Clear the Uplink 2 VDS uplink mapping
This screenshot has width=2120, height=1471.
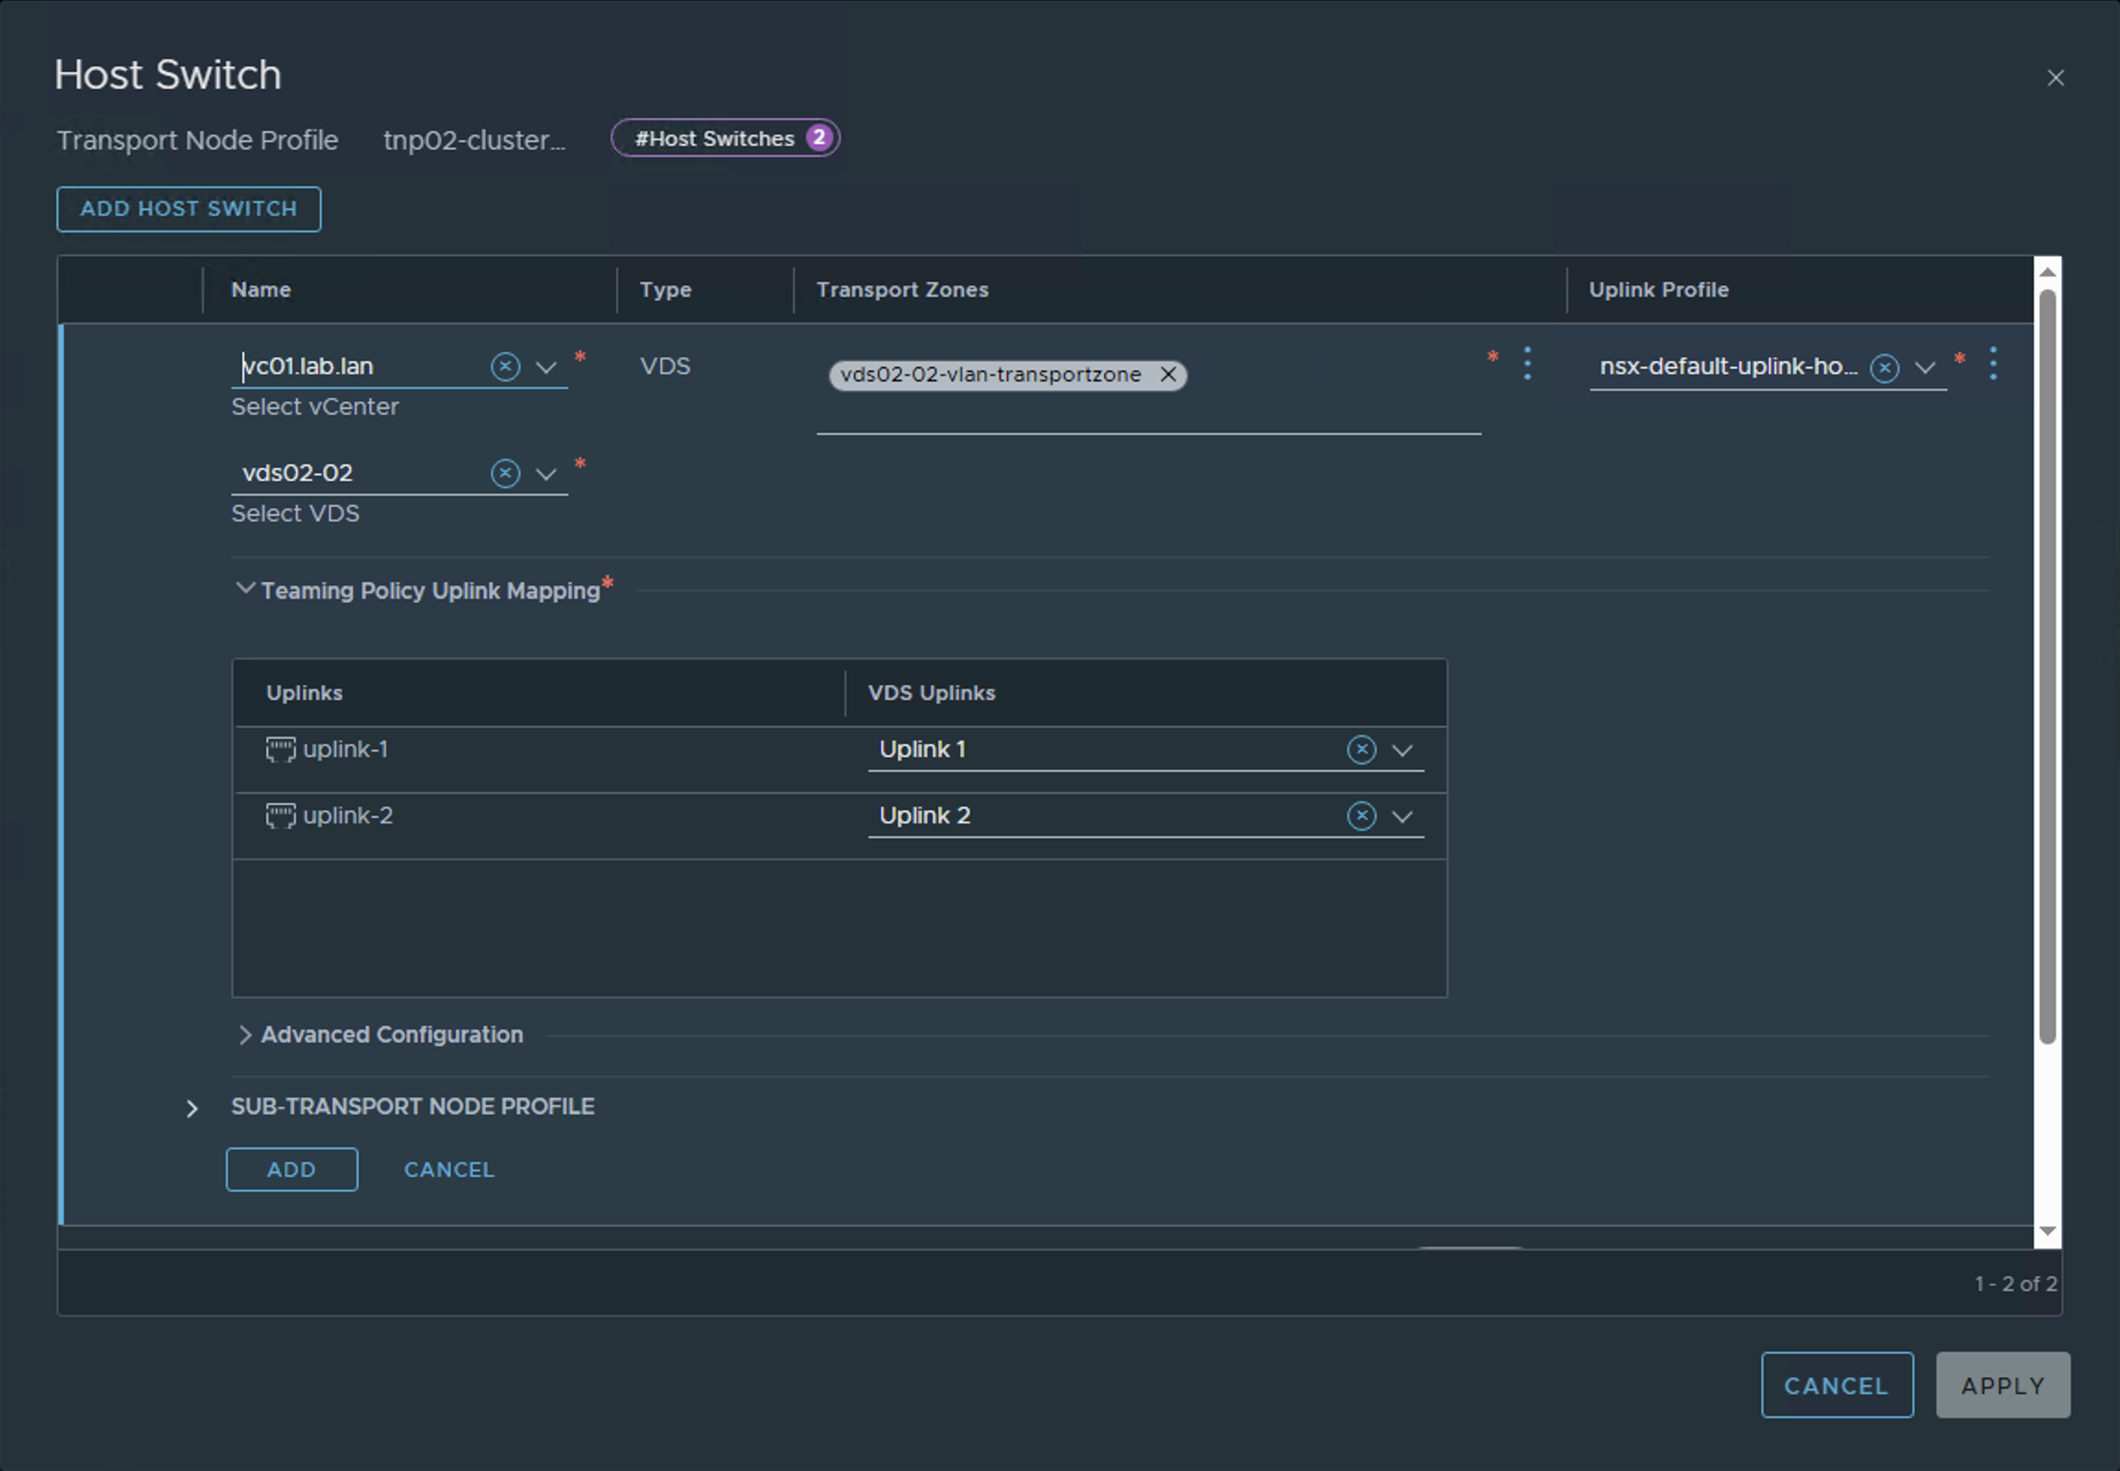click(x=1361, y=816)
